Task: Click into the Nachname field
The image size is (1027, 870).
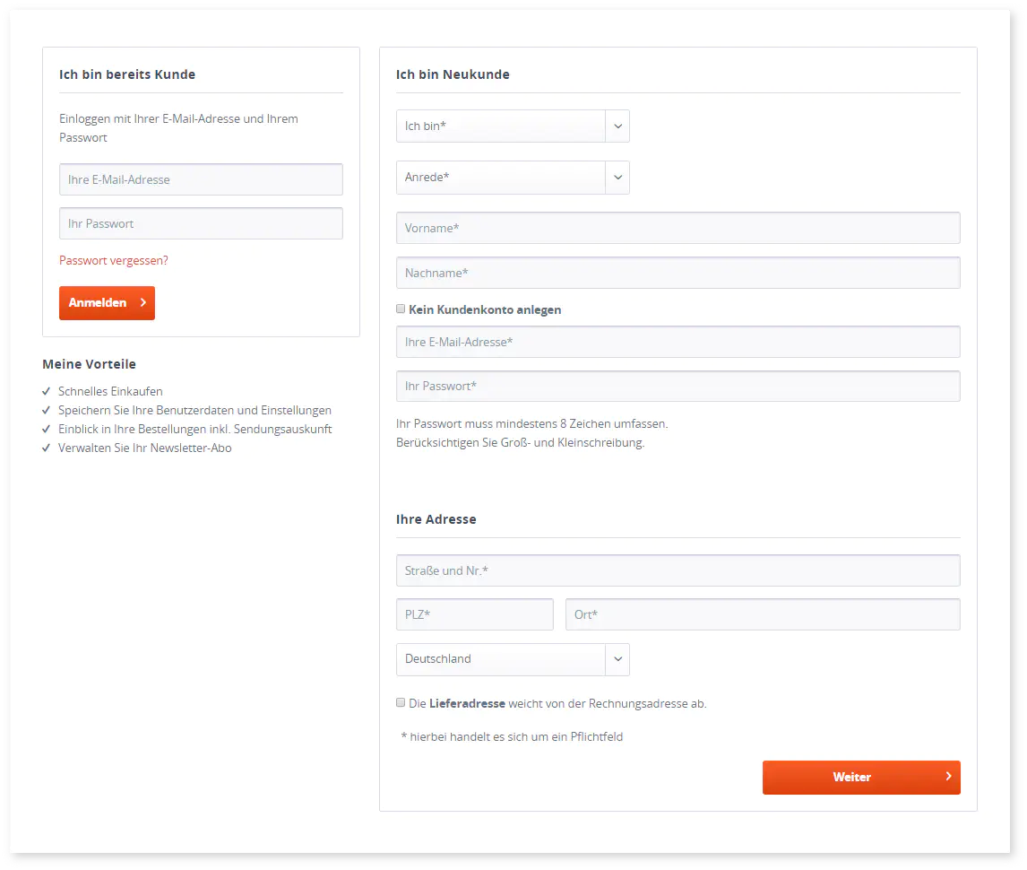Action: click(677, 273)
